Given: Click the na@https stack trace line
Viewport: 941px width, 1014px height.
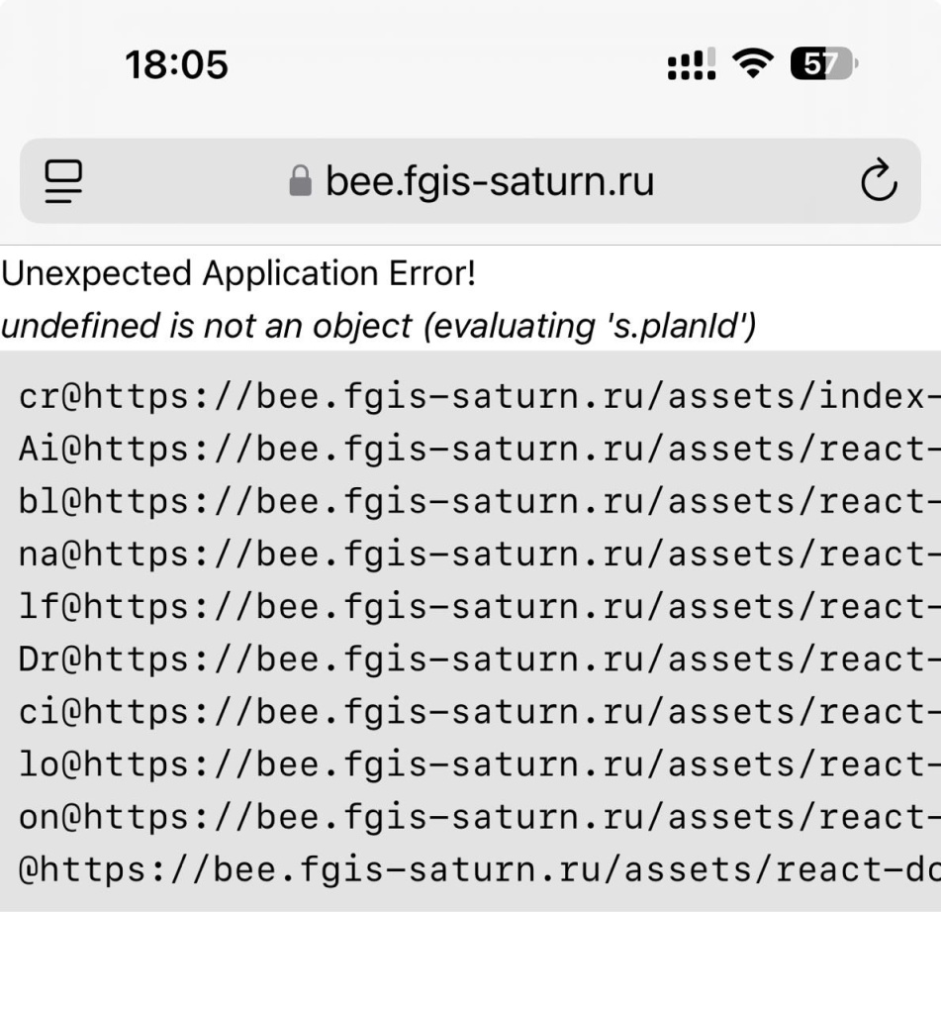Looking at the screenshot, I should coord(480,555).
